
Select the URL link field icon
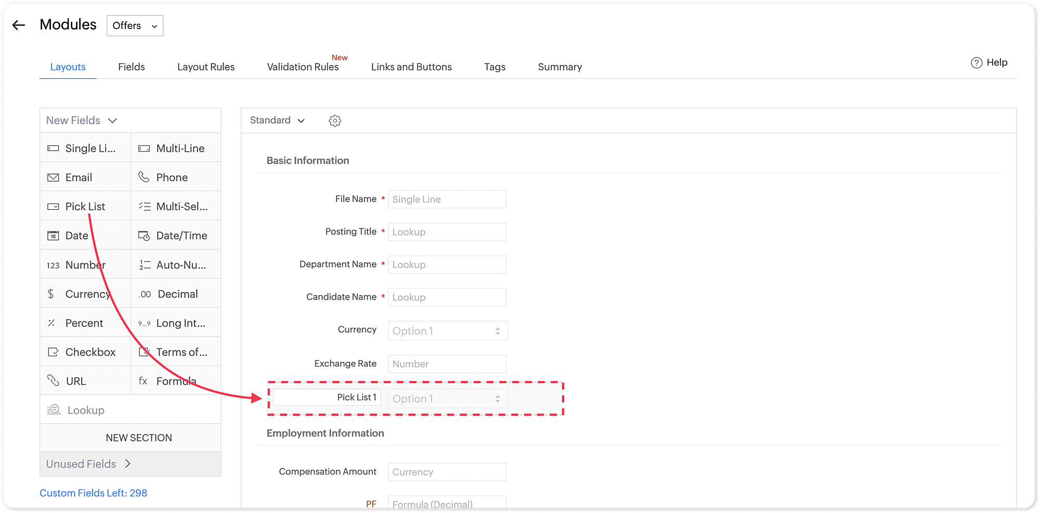point(53,381)
